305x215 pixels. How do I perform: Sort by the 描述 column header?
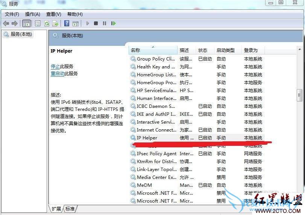pyautogui.click(x=186, y=50)
